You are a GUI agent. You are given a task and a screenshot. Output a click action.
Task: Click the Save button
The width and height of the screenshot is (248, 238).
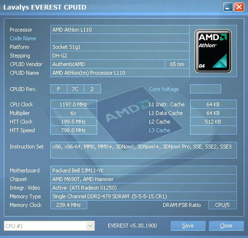[188, 226]
